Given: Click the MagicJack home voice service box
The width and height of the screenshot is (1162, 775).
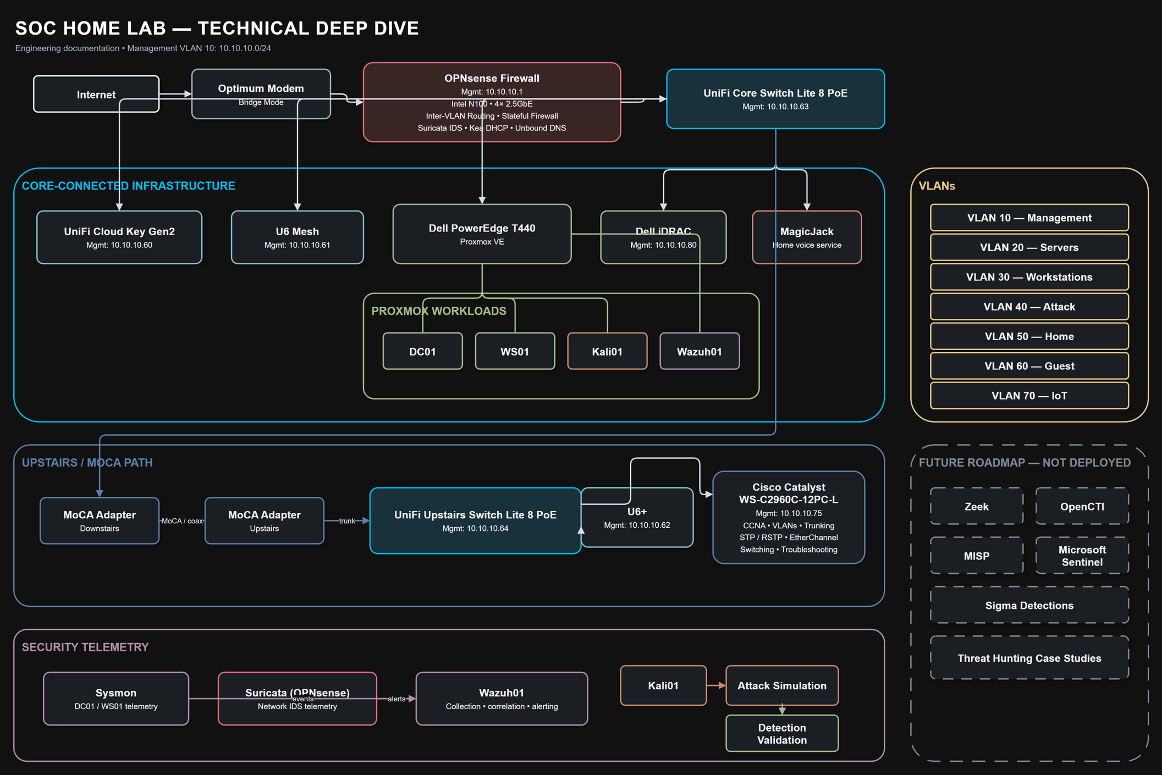Looking at the screenshot, I should coord(807,237).
